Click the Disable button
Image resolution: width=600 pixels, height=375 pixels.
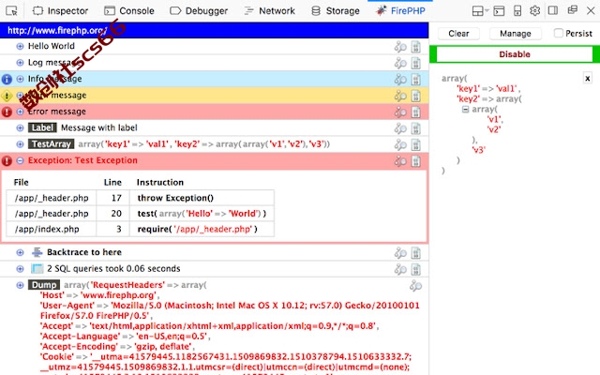(515, 54)
